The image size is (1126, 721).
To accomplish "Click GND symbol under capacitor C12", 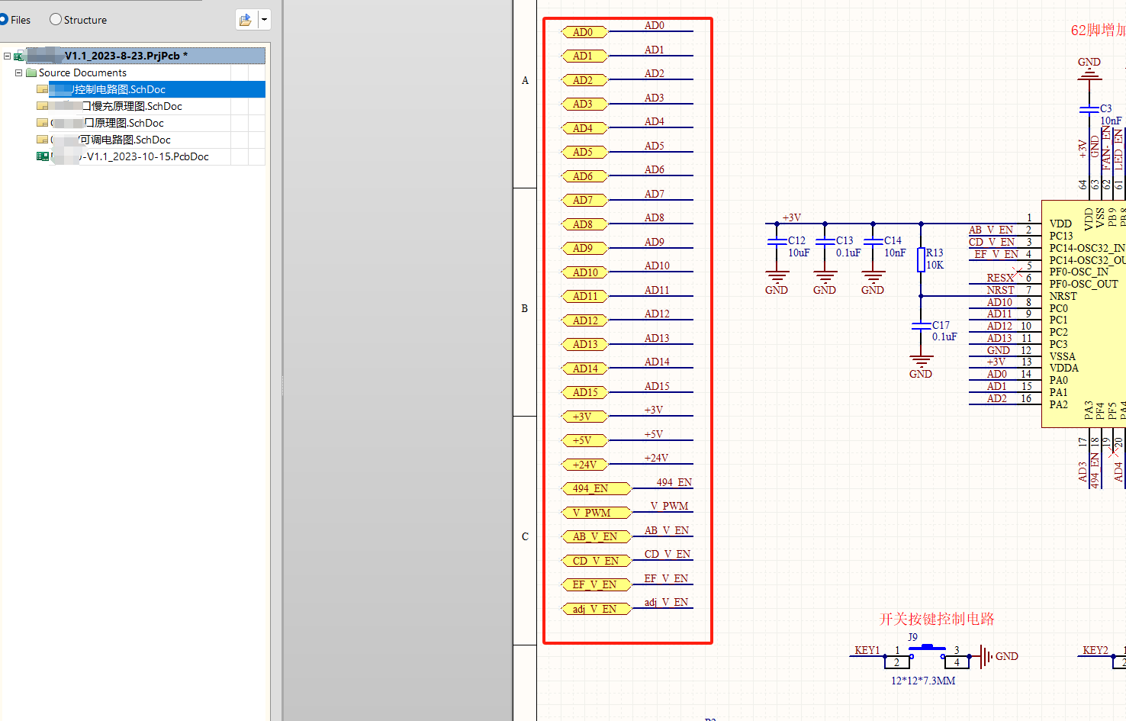I will pyautogui.click(x=777, y=284).
